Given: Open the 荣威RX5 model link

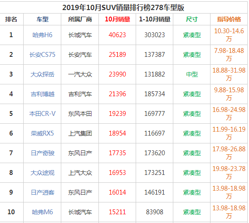Looking at the screenshot, I should coord(42,133).
